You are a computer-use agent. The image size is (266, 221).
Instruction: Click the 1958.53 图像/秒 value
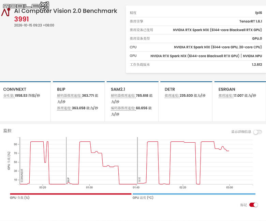pos(27,95)
